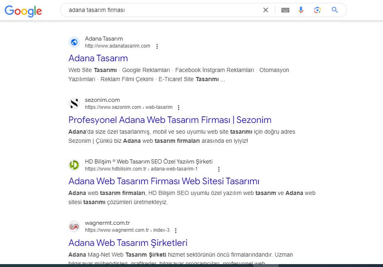Start a voice search with microphone
The height and width of the screenshot is (267, 383).
[301, 10]
